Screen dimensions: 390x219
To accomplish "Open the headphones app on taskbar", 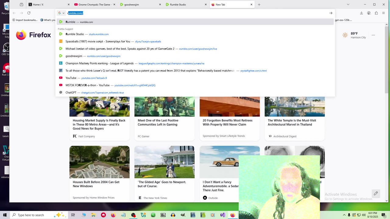I will click(173, 215).
